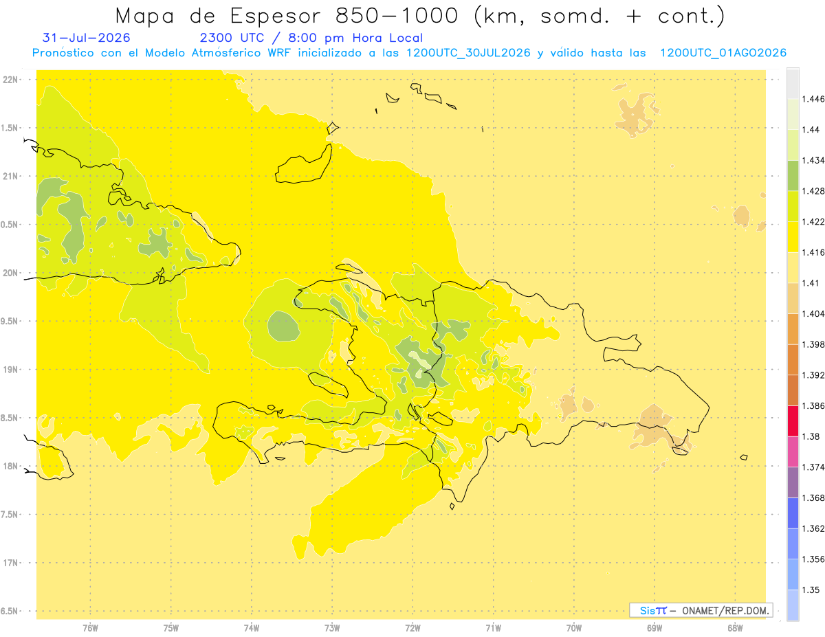Click the valid-until time "1200UTC_01AGO2026"
The width and height of the screenshot is (825, 637).
point(723,53)
